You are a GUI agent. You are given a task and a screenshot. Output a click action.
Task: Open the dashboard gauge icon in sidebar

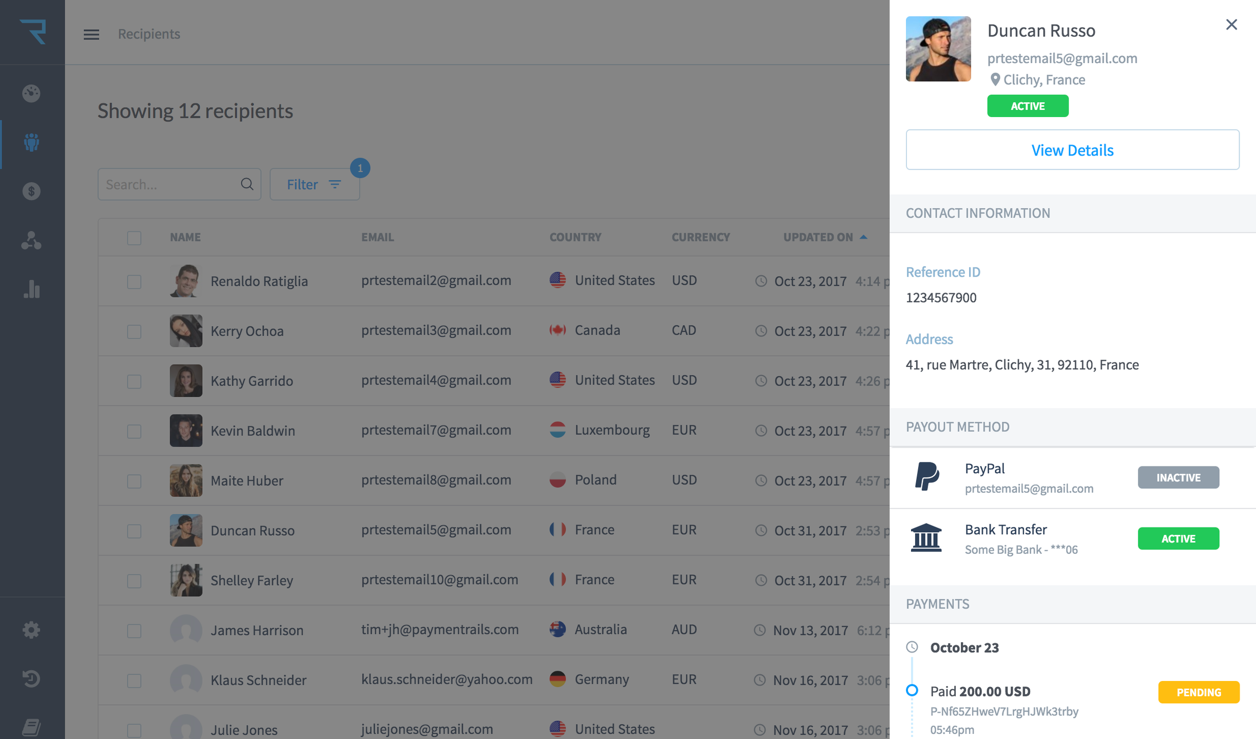(31, 93)
